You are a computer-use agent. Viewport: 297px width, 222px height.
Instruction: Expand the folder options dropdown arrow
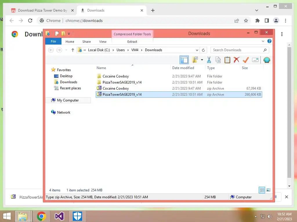[x=202, y=60]
